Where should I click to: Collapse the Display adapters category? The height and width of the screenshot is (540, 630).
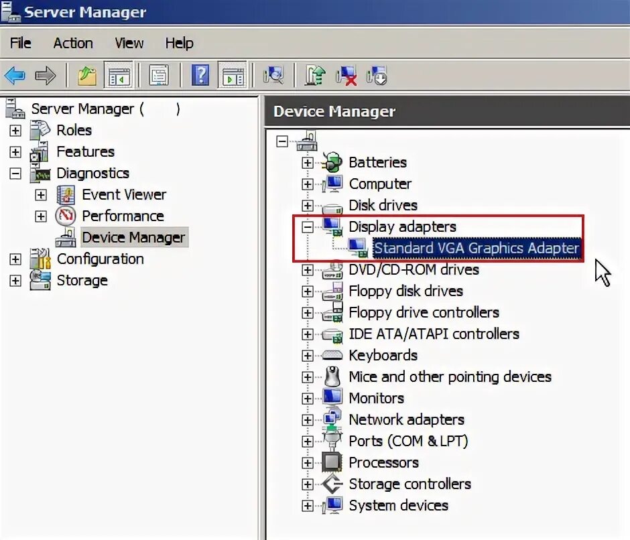pyautogui.click(x=308, y=227)
